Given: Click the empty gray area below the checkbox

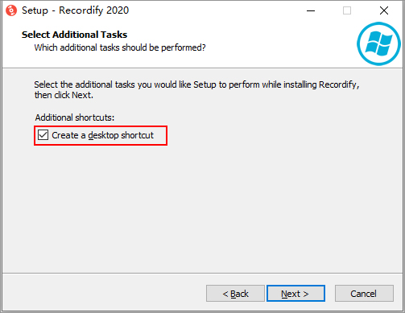Looking at the screenshot, I should 202,209.
